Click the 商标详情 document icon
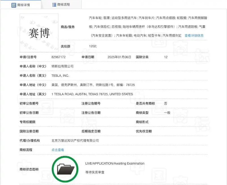Screen dimensions: 227x185 (x=14, y=5)
